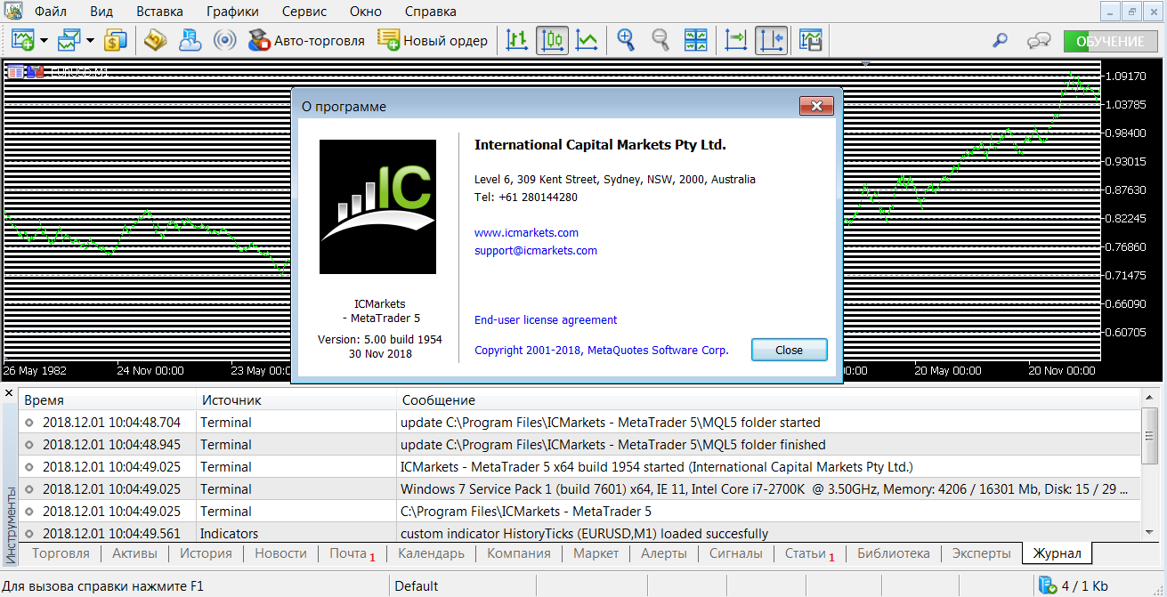
Task: Switch to the Сигналы tab
Action: pos(735,553)
